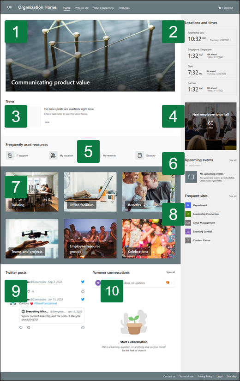Open the Legal footer link
The image size is (240, 381).
[x=219, y=376]
